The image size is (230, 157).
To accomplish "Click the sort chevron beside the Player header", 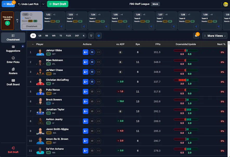I will 33,44.
